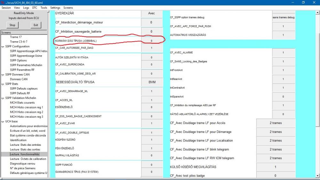
Task: Open Lecture Etats des sorties
Action: (25, 149)
